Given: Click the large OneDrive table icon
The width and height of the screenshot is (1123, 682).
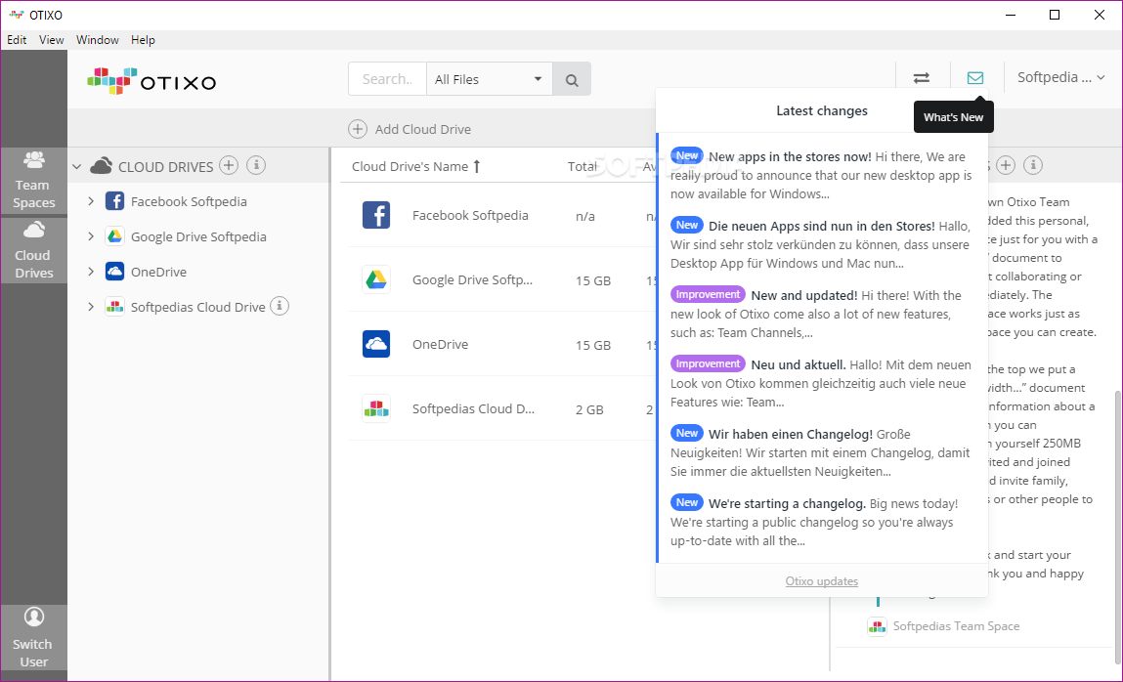Looking at the screenshot, I should point(376,344).
